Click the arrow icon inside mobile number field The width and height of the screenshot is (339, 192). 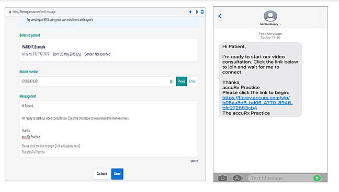(171, 81)
